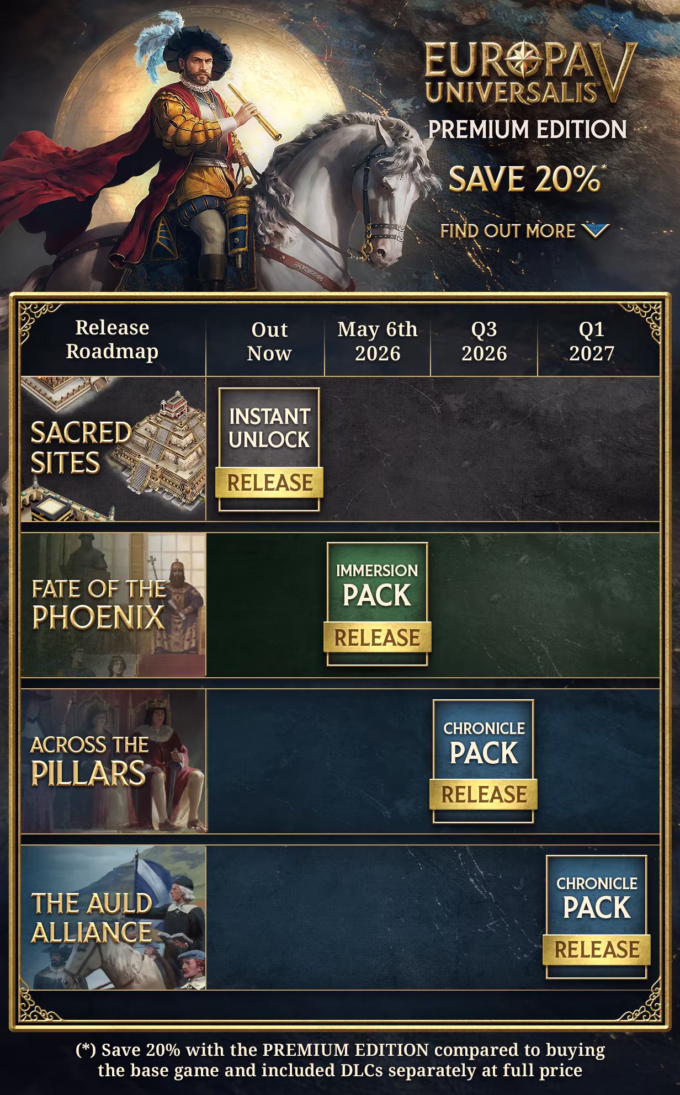Click the Instant Unlock badge

point(269,449)
